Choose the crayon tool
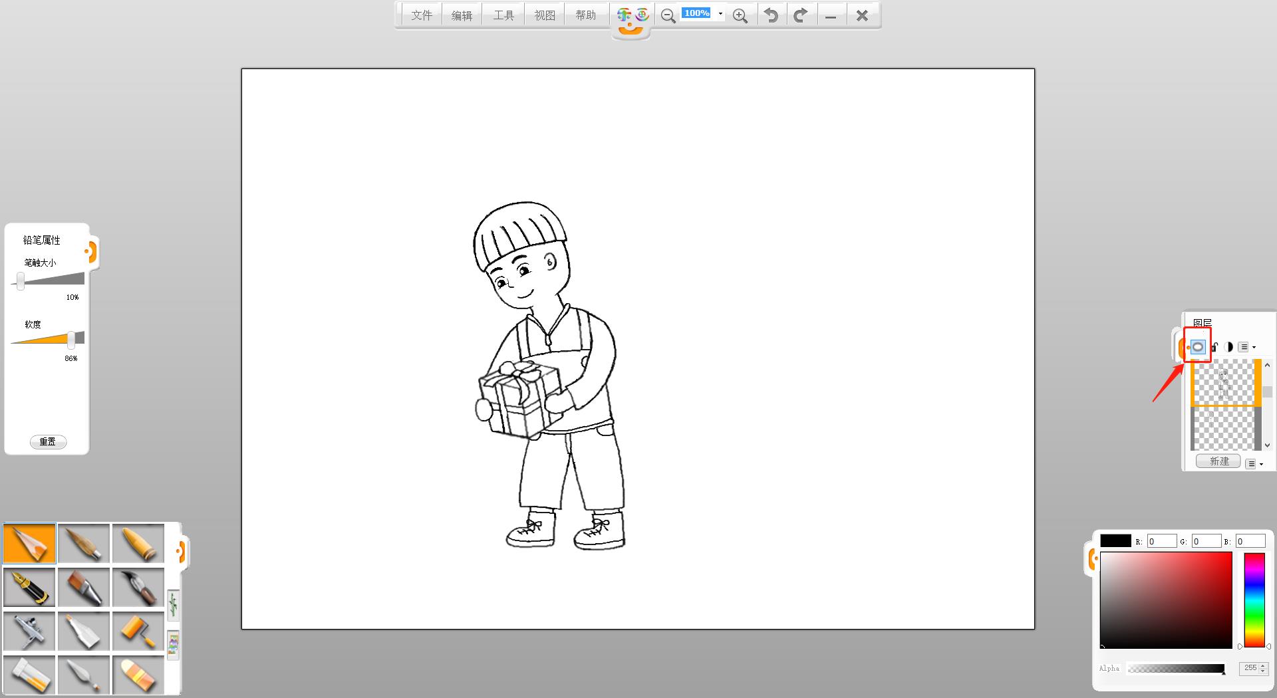 point(138,543)
